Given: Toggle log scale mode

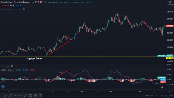Looking at the screenshot, I should click(x=166, y=96).
